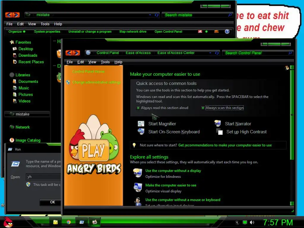The image size is (304, 228).
Task: Click the Control Panel address bar icon
Action: (x=88, y=53)
